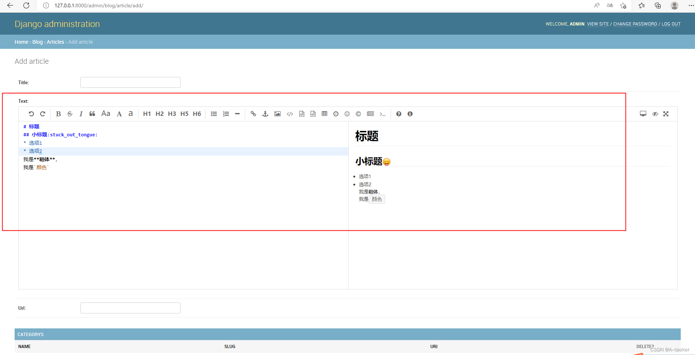Open the editor help dialog
This screenshot has height=355, width=695.
399,114
